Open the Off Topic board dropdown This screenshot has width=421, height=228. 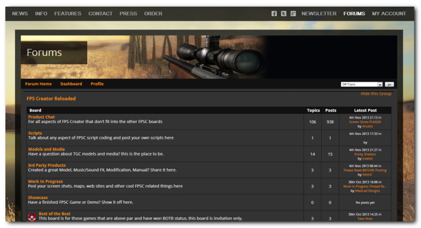click(x=361, y=85)
